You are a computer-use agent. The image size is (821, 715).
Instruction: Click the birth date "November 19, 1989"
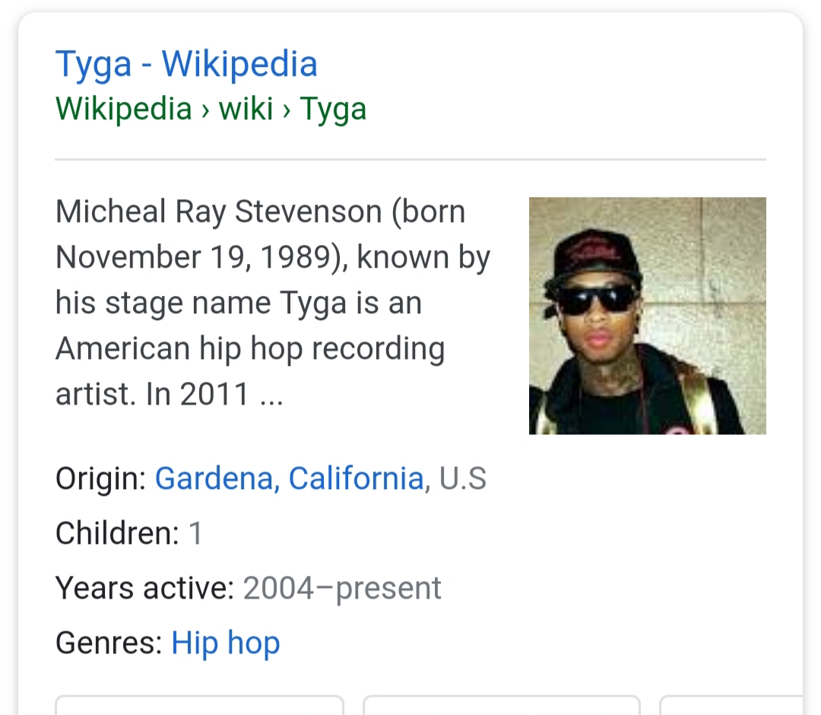click(x=193, y=257)
